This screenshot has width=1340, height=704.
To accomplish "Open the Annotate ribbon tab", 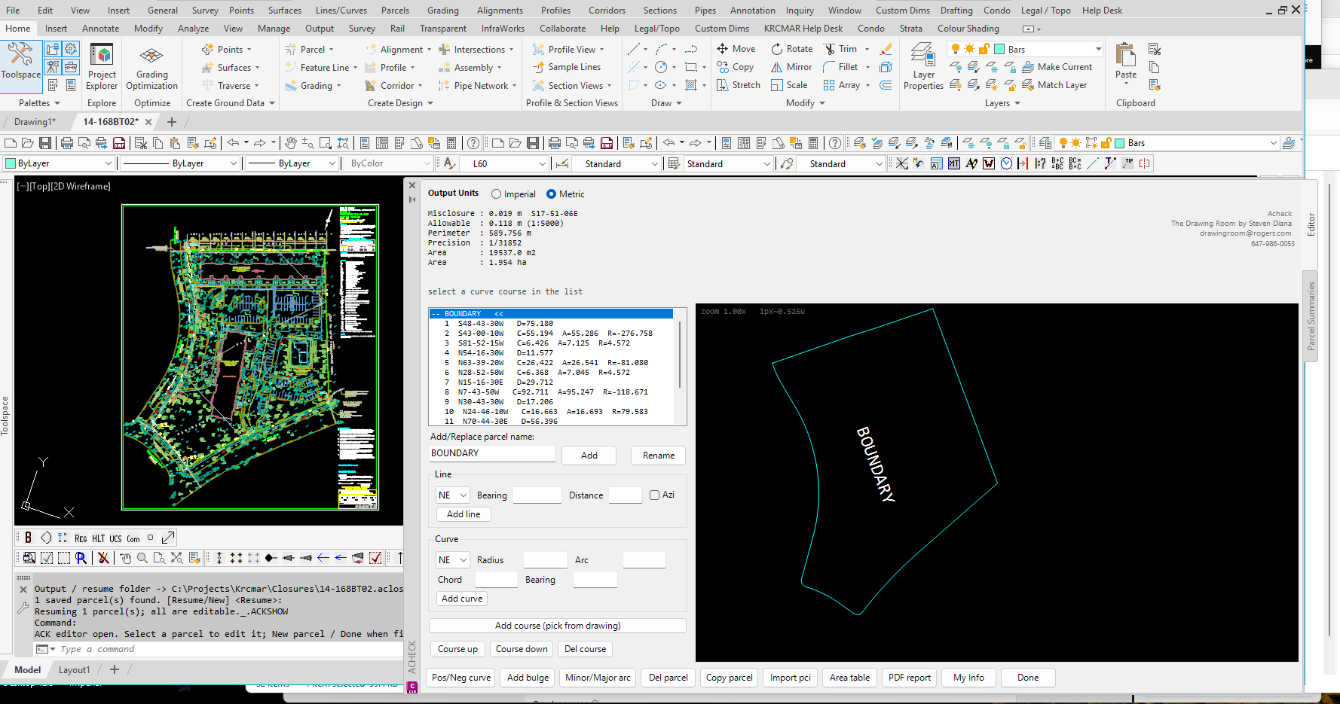I will pos(100,29).
